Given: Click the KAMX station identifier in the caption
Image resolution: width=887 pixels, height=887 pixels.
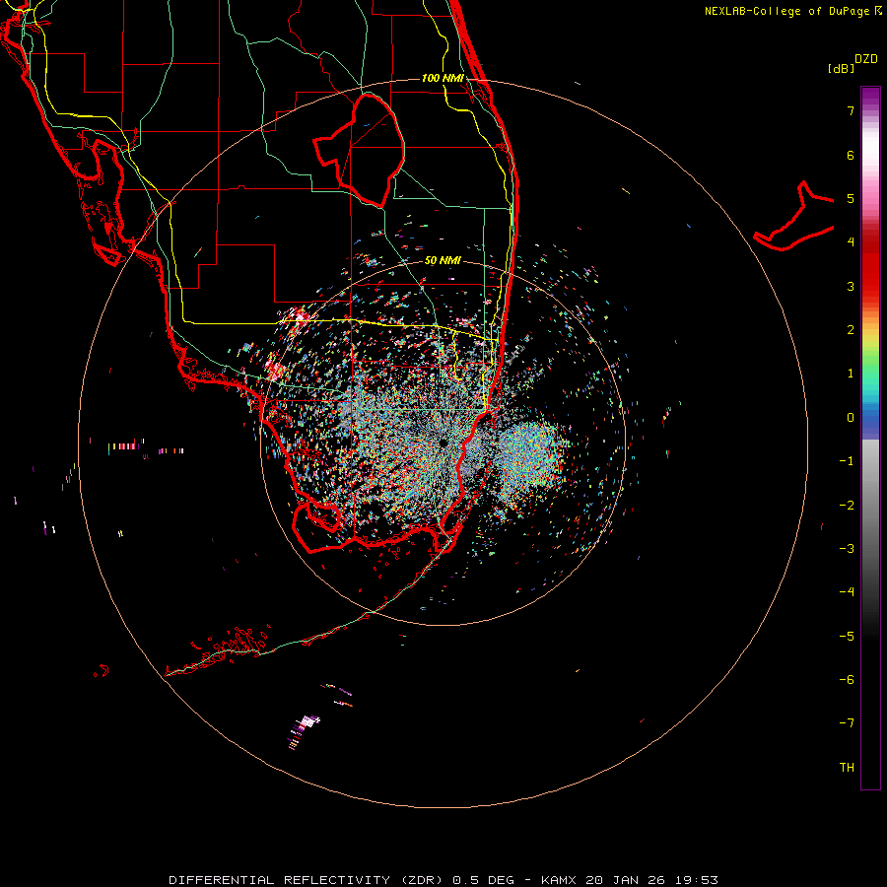Looking at the screenshot, I should (x=559, y=880).
